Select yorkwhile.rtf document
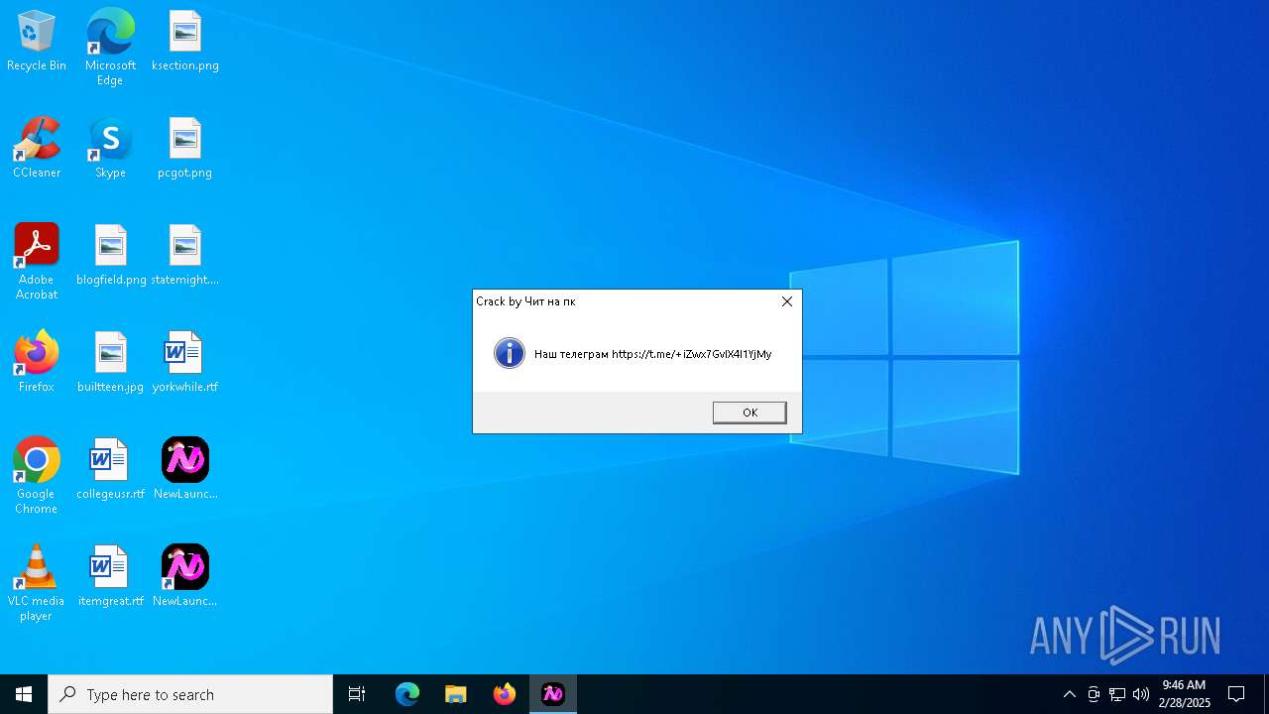 click(185, 363)
